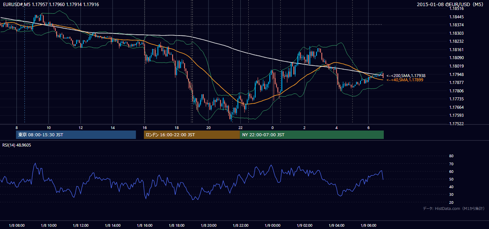The width and height of the screenshot is (489, 229).
Task: Click hour label 22 under the price chart
Action: click(x=240, y=127)
